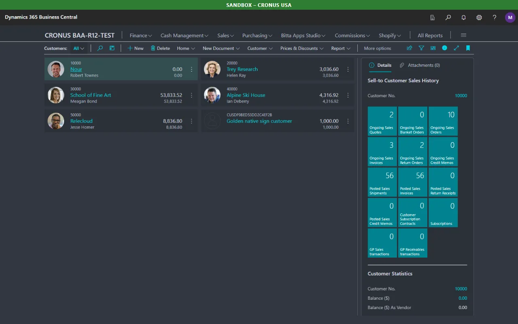Open the Customers All view dropdown

tap(79, 48)
